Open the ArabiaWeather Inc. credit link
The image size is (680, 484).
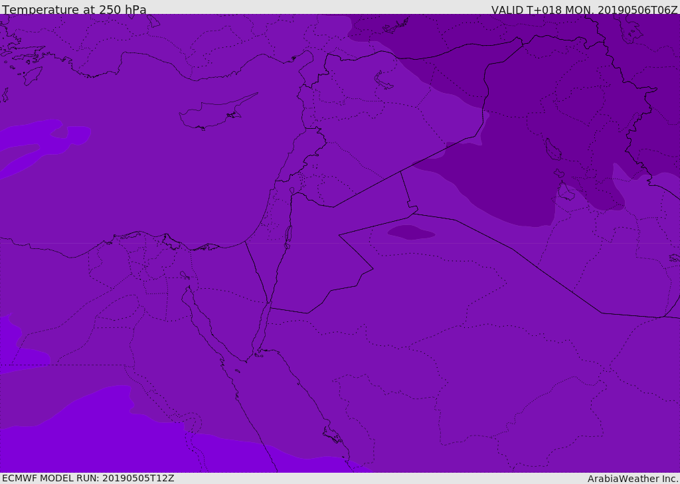pyautogui.click(x=633, y=479)
